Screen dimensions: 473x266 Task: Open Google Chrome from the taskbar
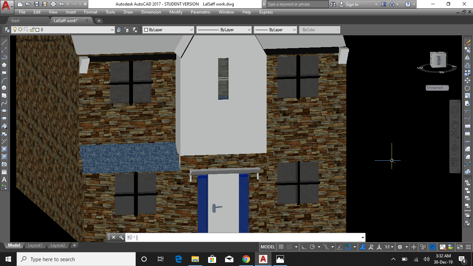click(x=246, y=259)
